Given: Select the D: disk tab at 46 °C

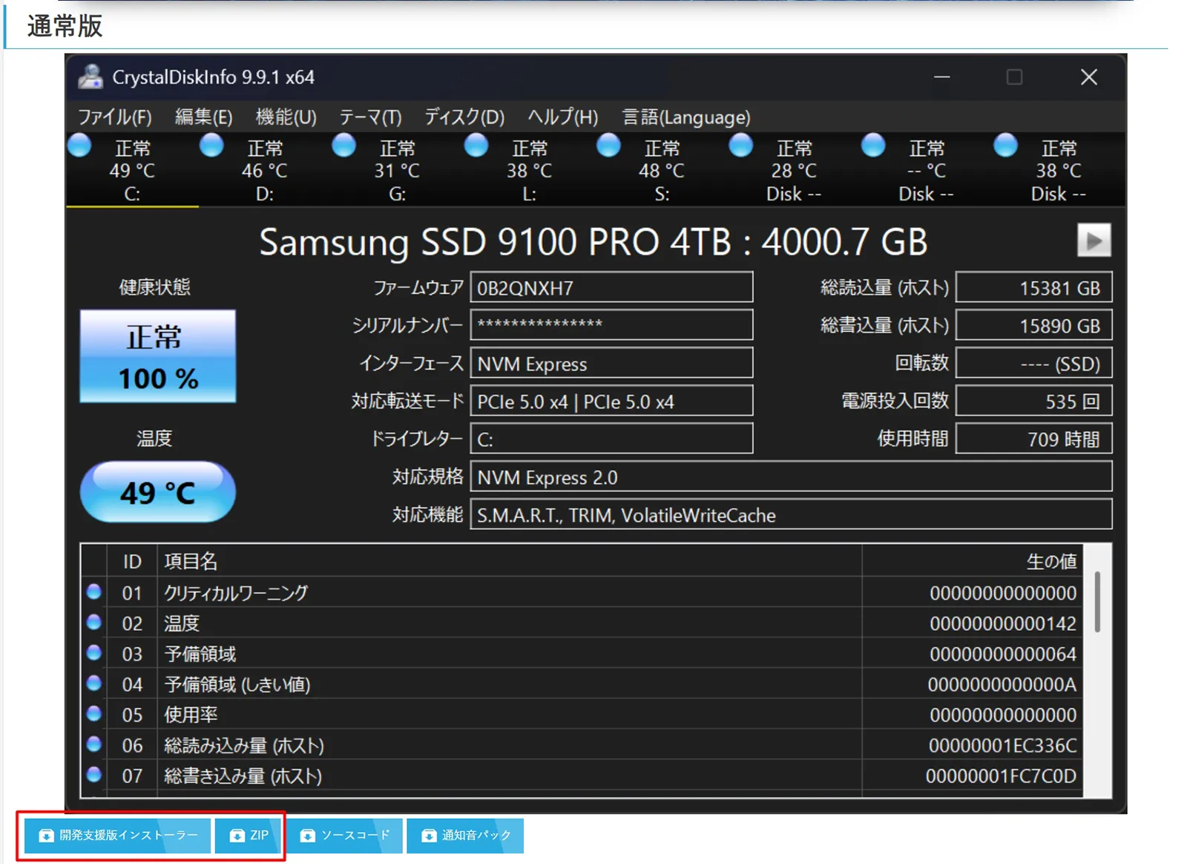Looking at the screenshot, I should click(x=265, y=170).
